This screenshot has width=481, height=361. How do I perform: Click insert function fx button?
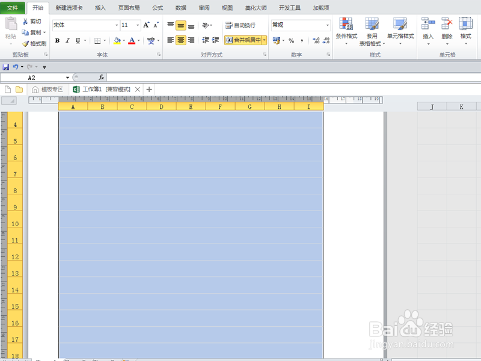[101, 78]
